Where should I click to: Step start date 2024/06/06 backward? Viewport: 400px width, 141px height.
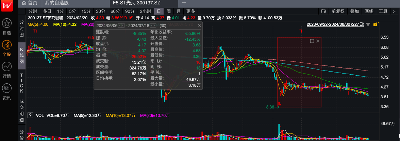120,26
